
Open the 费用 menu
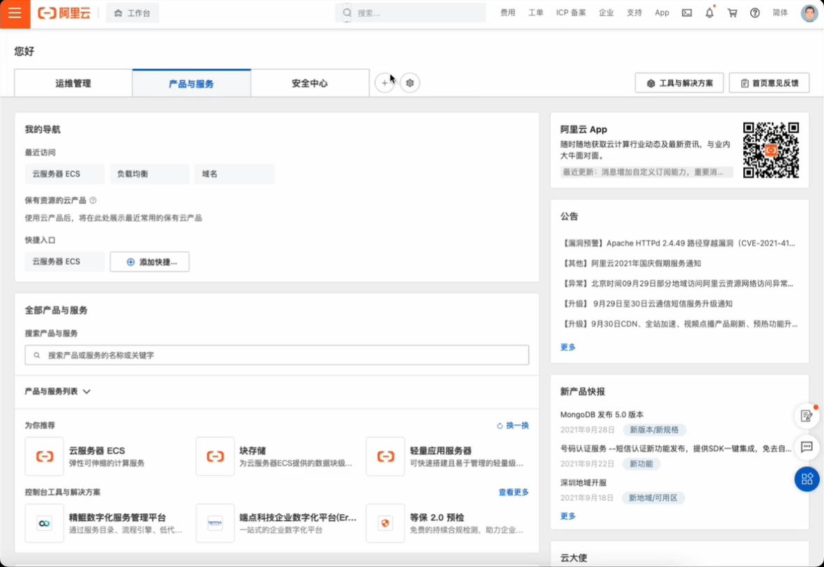pyautogui.click(x=508, y=13)
